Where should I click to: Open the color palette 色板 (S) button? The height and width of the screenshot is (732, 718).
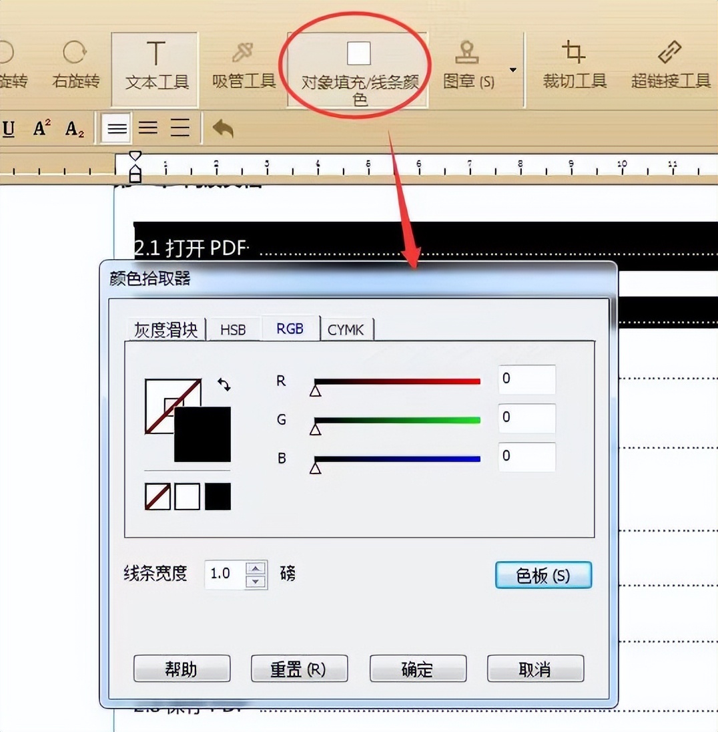543,575
